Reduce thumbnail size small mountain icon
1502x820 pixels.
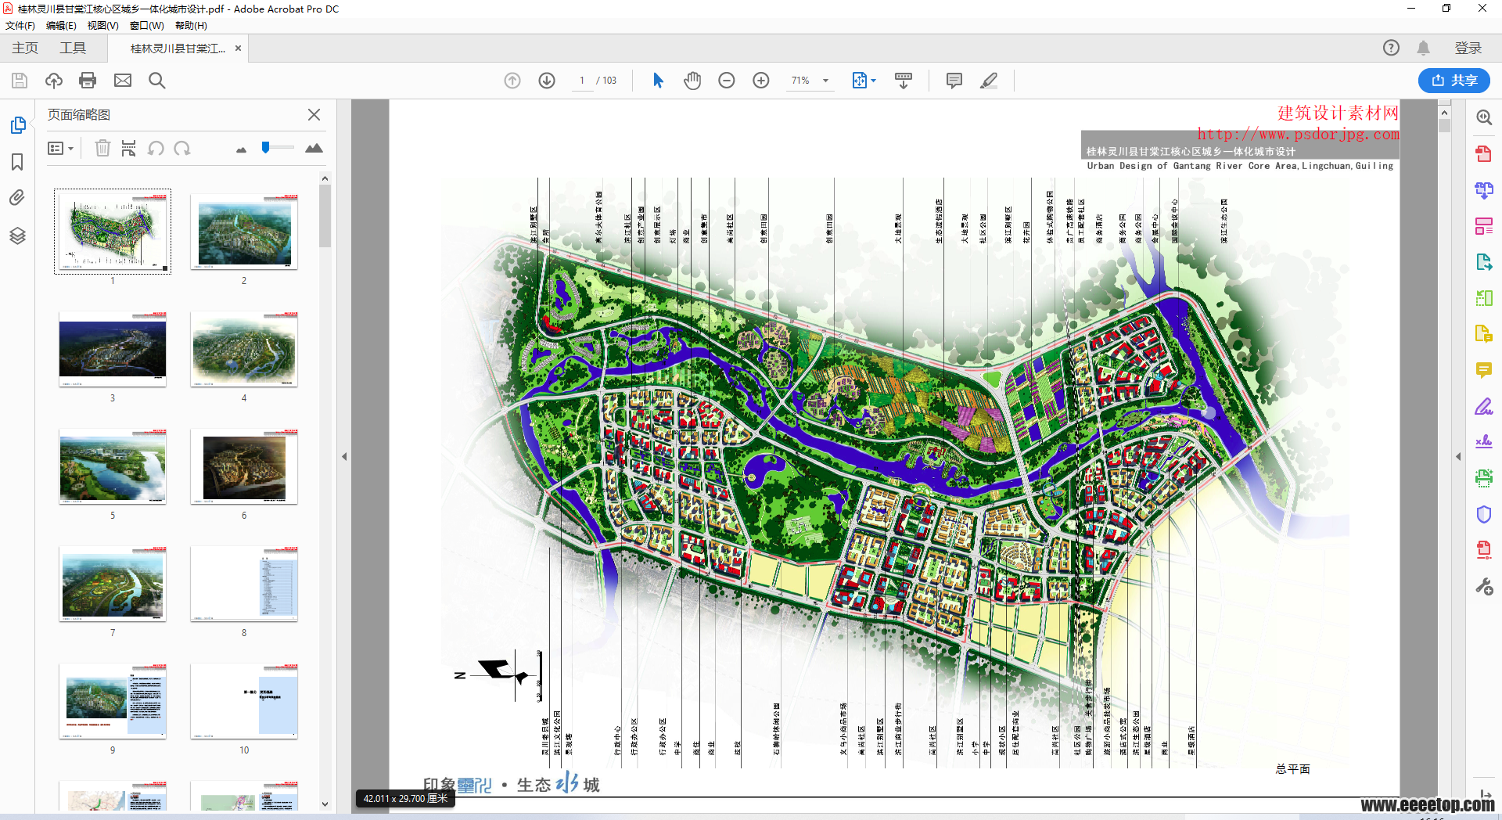(x=241, y=149)
